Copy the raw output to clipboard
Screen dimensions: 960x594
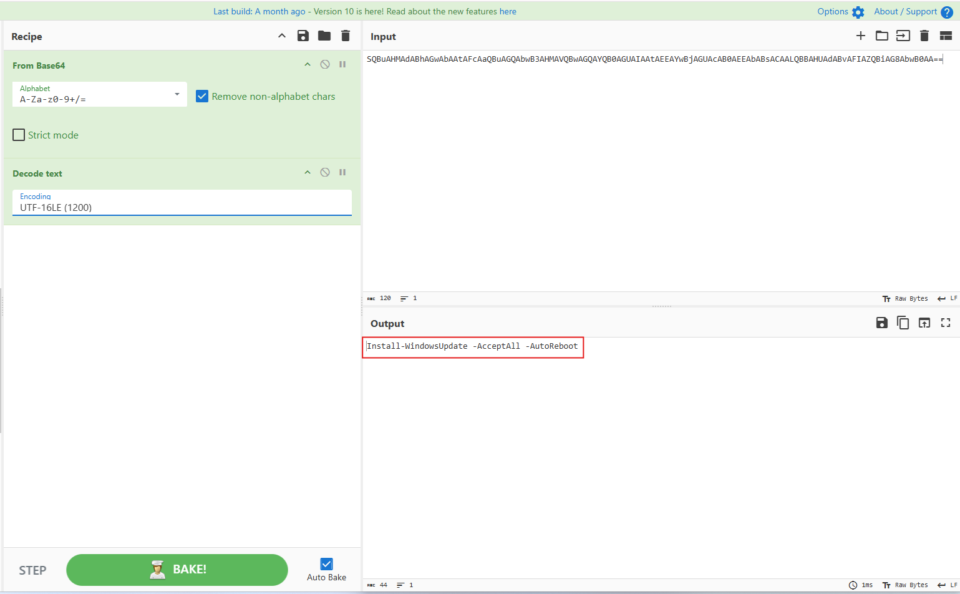(x=903, y=323)
